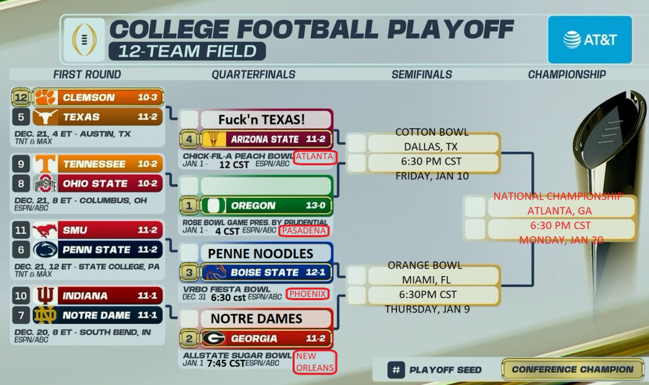Screen dimensions: 649x385
Task: Click the red-boxed PASADENA label
Action: pos(304,231)
